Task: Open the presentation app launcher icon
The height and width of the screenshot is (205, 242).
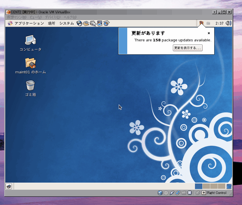Action: coord(99,23)
